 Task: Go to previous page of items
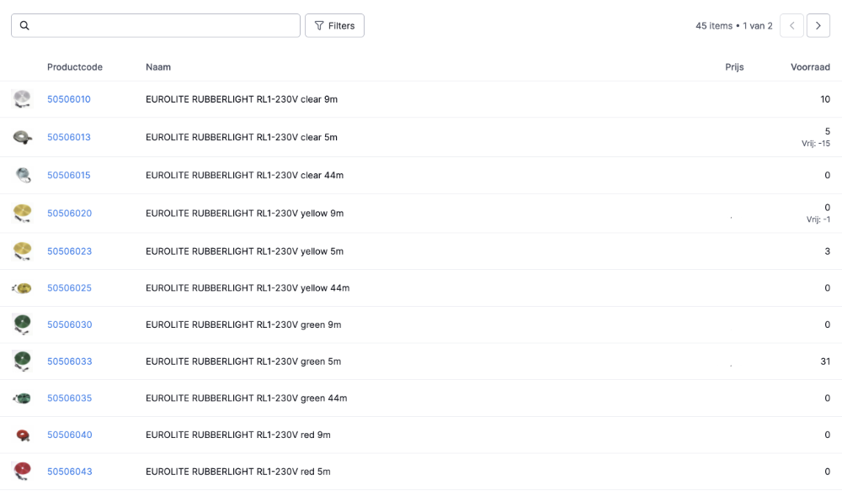click(x=791, y=26)
